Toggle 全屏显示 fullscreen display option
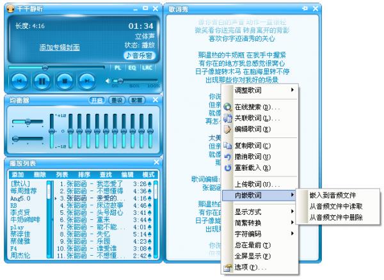The width and height of the screenshot is (384, 280). point(260,256)
